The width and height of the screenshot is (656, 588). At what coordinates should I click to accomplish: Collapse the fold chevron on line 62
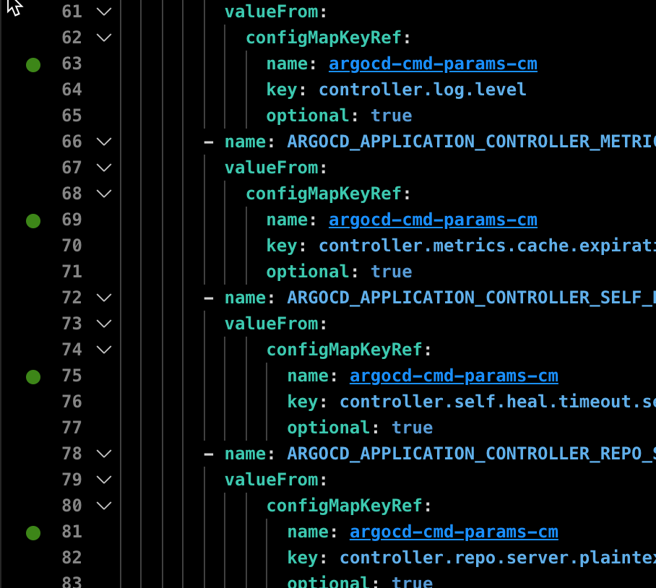(104, 38)
